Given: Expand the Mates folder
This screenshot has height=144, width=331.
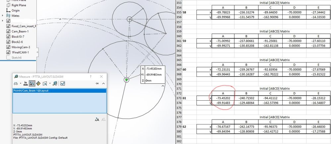Looking at the screenshot, I should click(x=3, y=16).
